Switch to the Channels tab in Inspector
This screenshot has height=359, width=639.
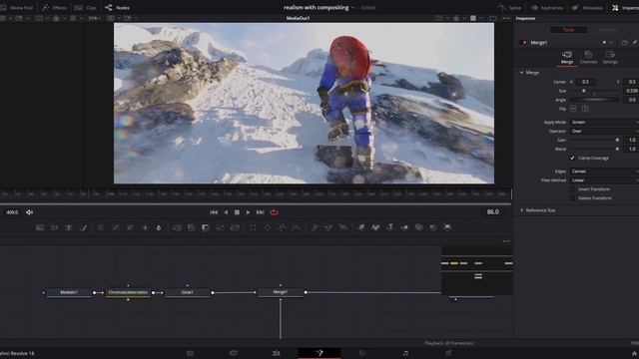(588, 58)
